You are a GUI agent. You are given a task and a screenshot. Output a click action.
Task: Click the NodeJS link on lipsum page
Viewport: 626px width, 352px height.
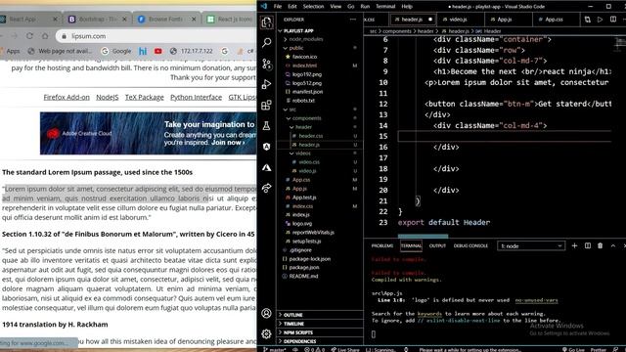point(107,97)
